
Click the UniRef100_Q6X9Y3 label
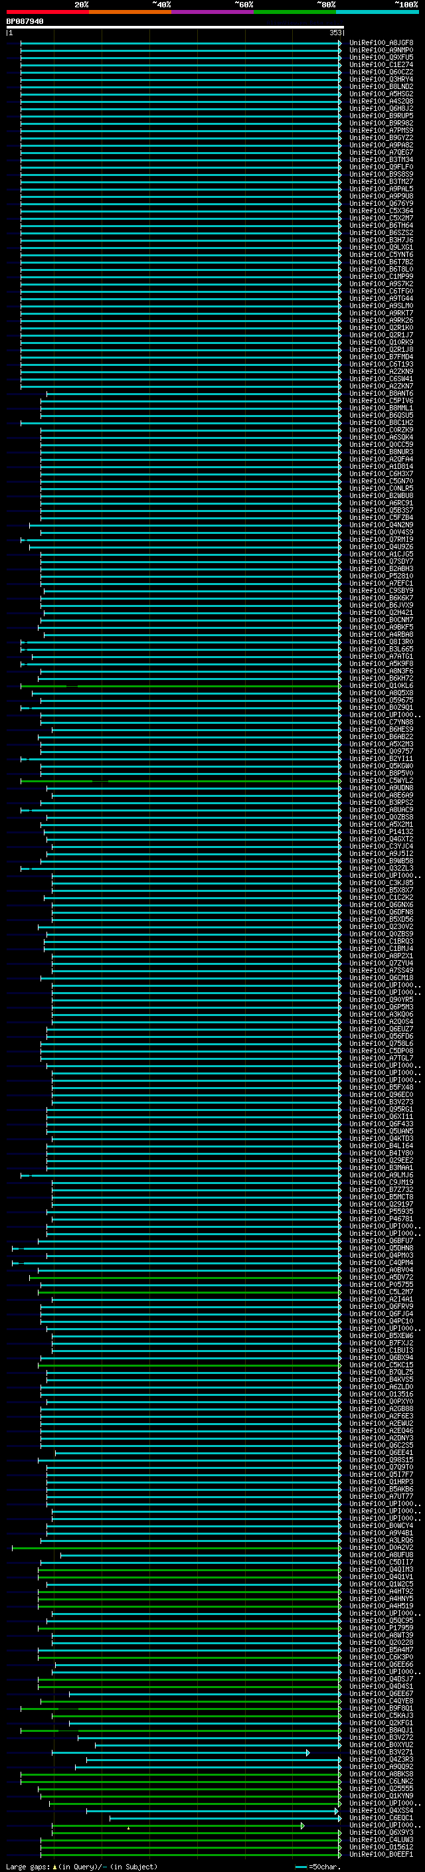(381, 1833)
